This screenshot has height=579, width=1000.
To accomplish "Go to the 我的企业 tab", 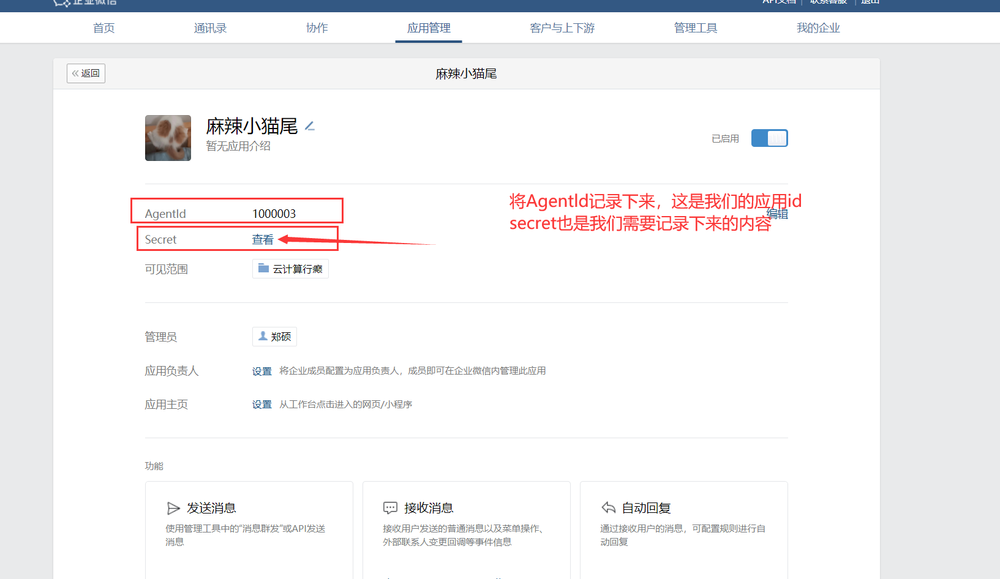I will click(x=818, y=28).
